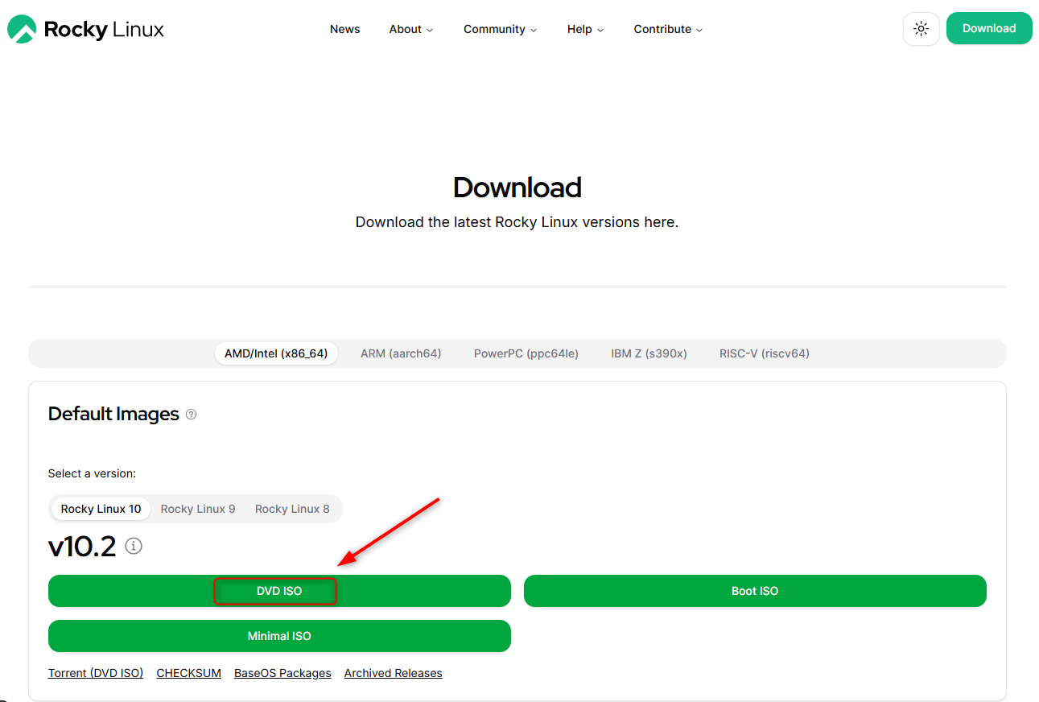Download the Boot ISO
Image resolution: width=1039 pixels, height=702 pixels.
pos(755,591)
